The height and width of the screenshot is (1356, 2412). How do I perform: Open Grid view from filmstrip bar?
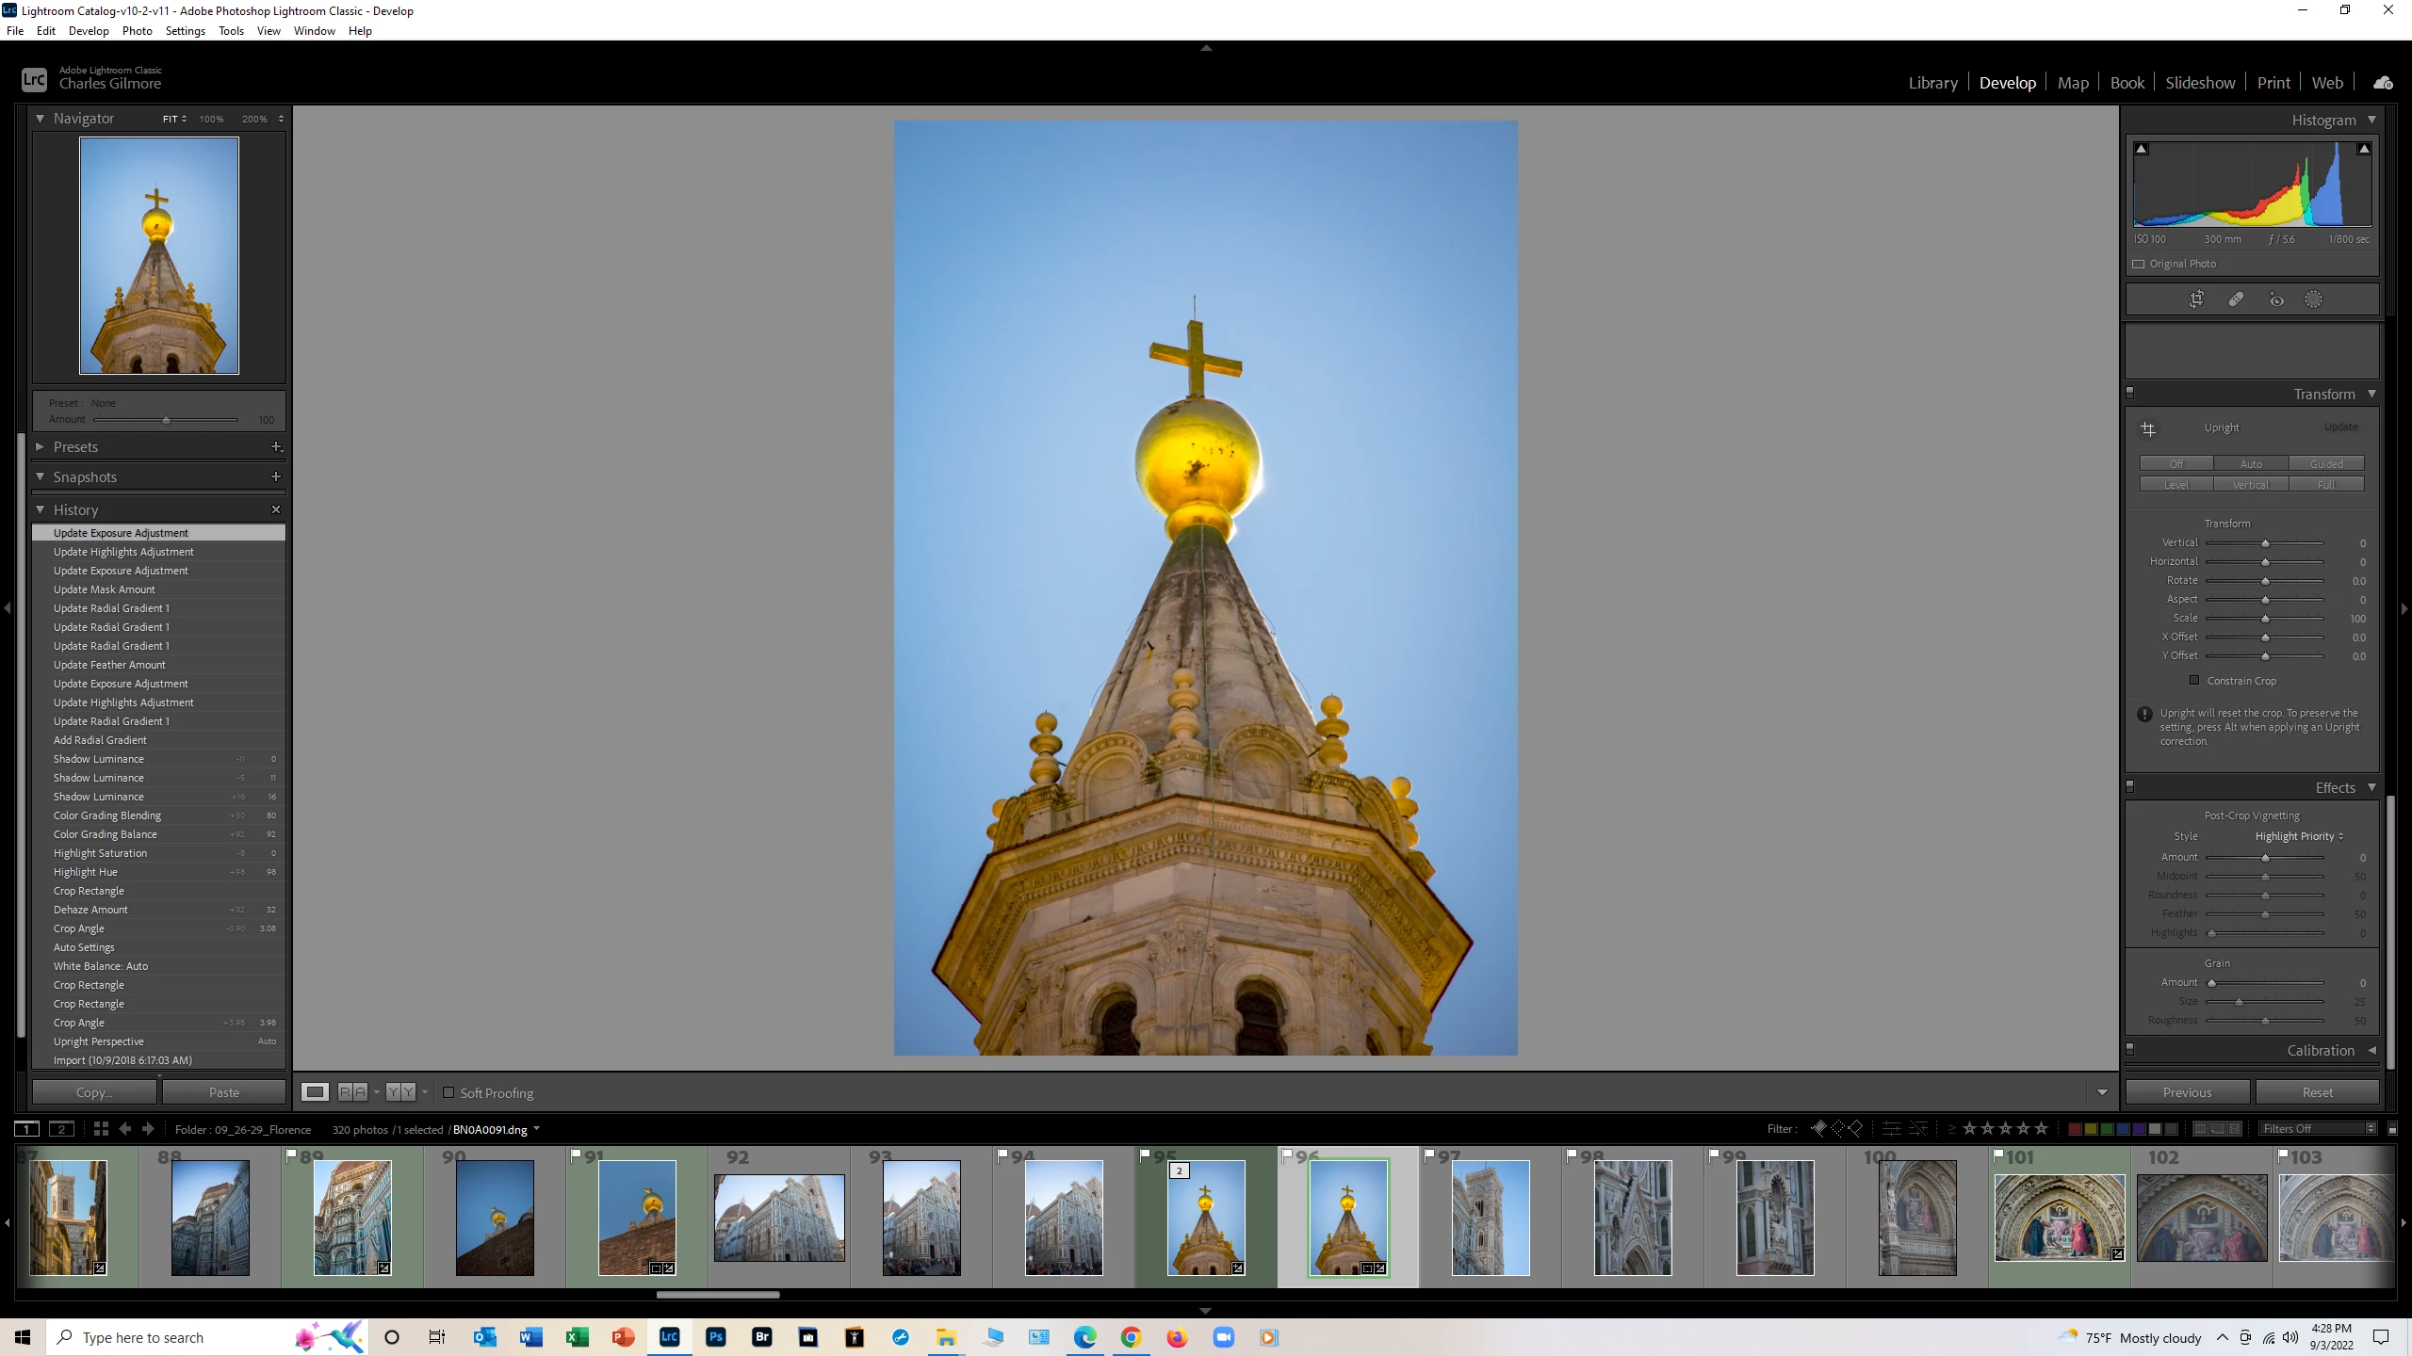pyautogui.click(x=101, y=1129)
